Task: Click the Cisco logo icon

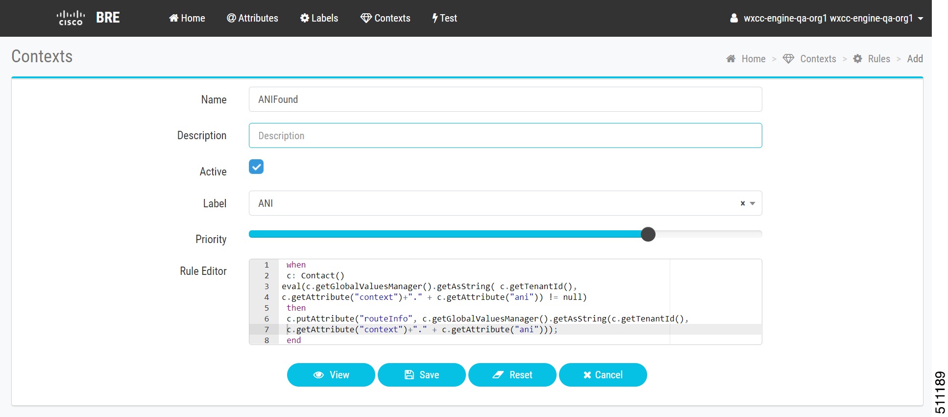Action: tap(71, 18)
